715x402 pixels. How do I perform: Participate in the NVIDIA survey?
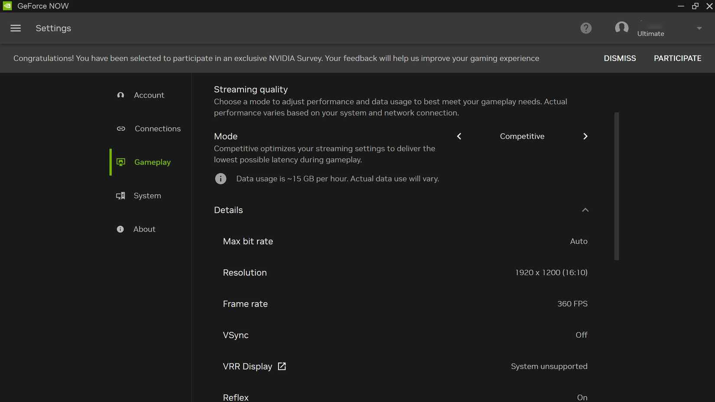coord(677,58)
